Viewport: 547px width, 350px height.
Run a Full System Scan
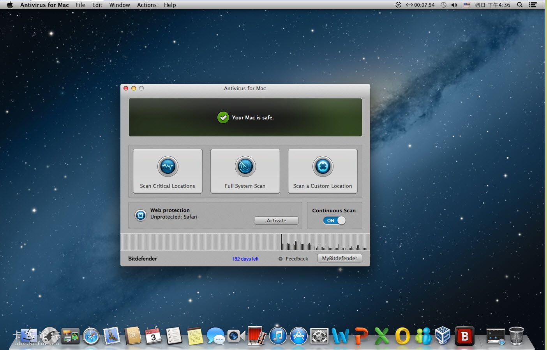point(245,171)
